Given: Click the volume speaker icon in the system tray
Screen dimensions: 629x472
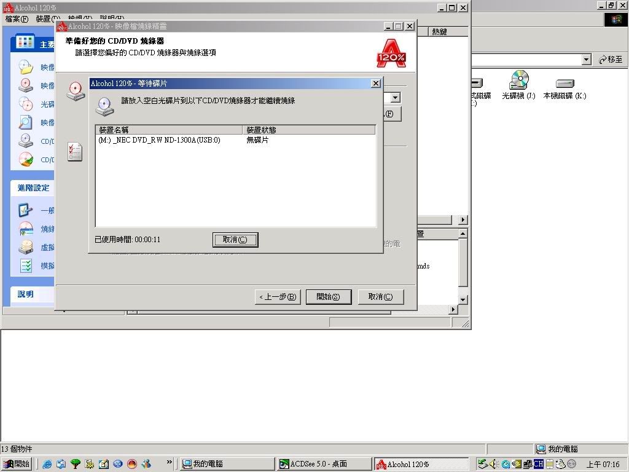Looking at the screenshot, I should 494,465.
